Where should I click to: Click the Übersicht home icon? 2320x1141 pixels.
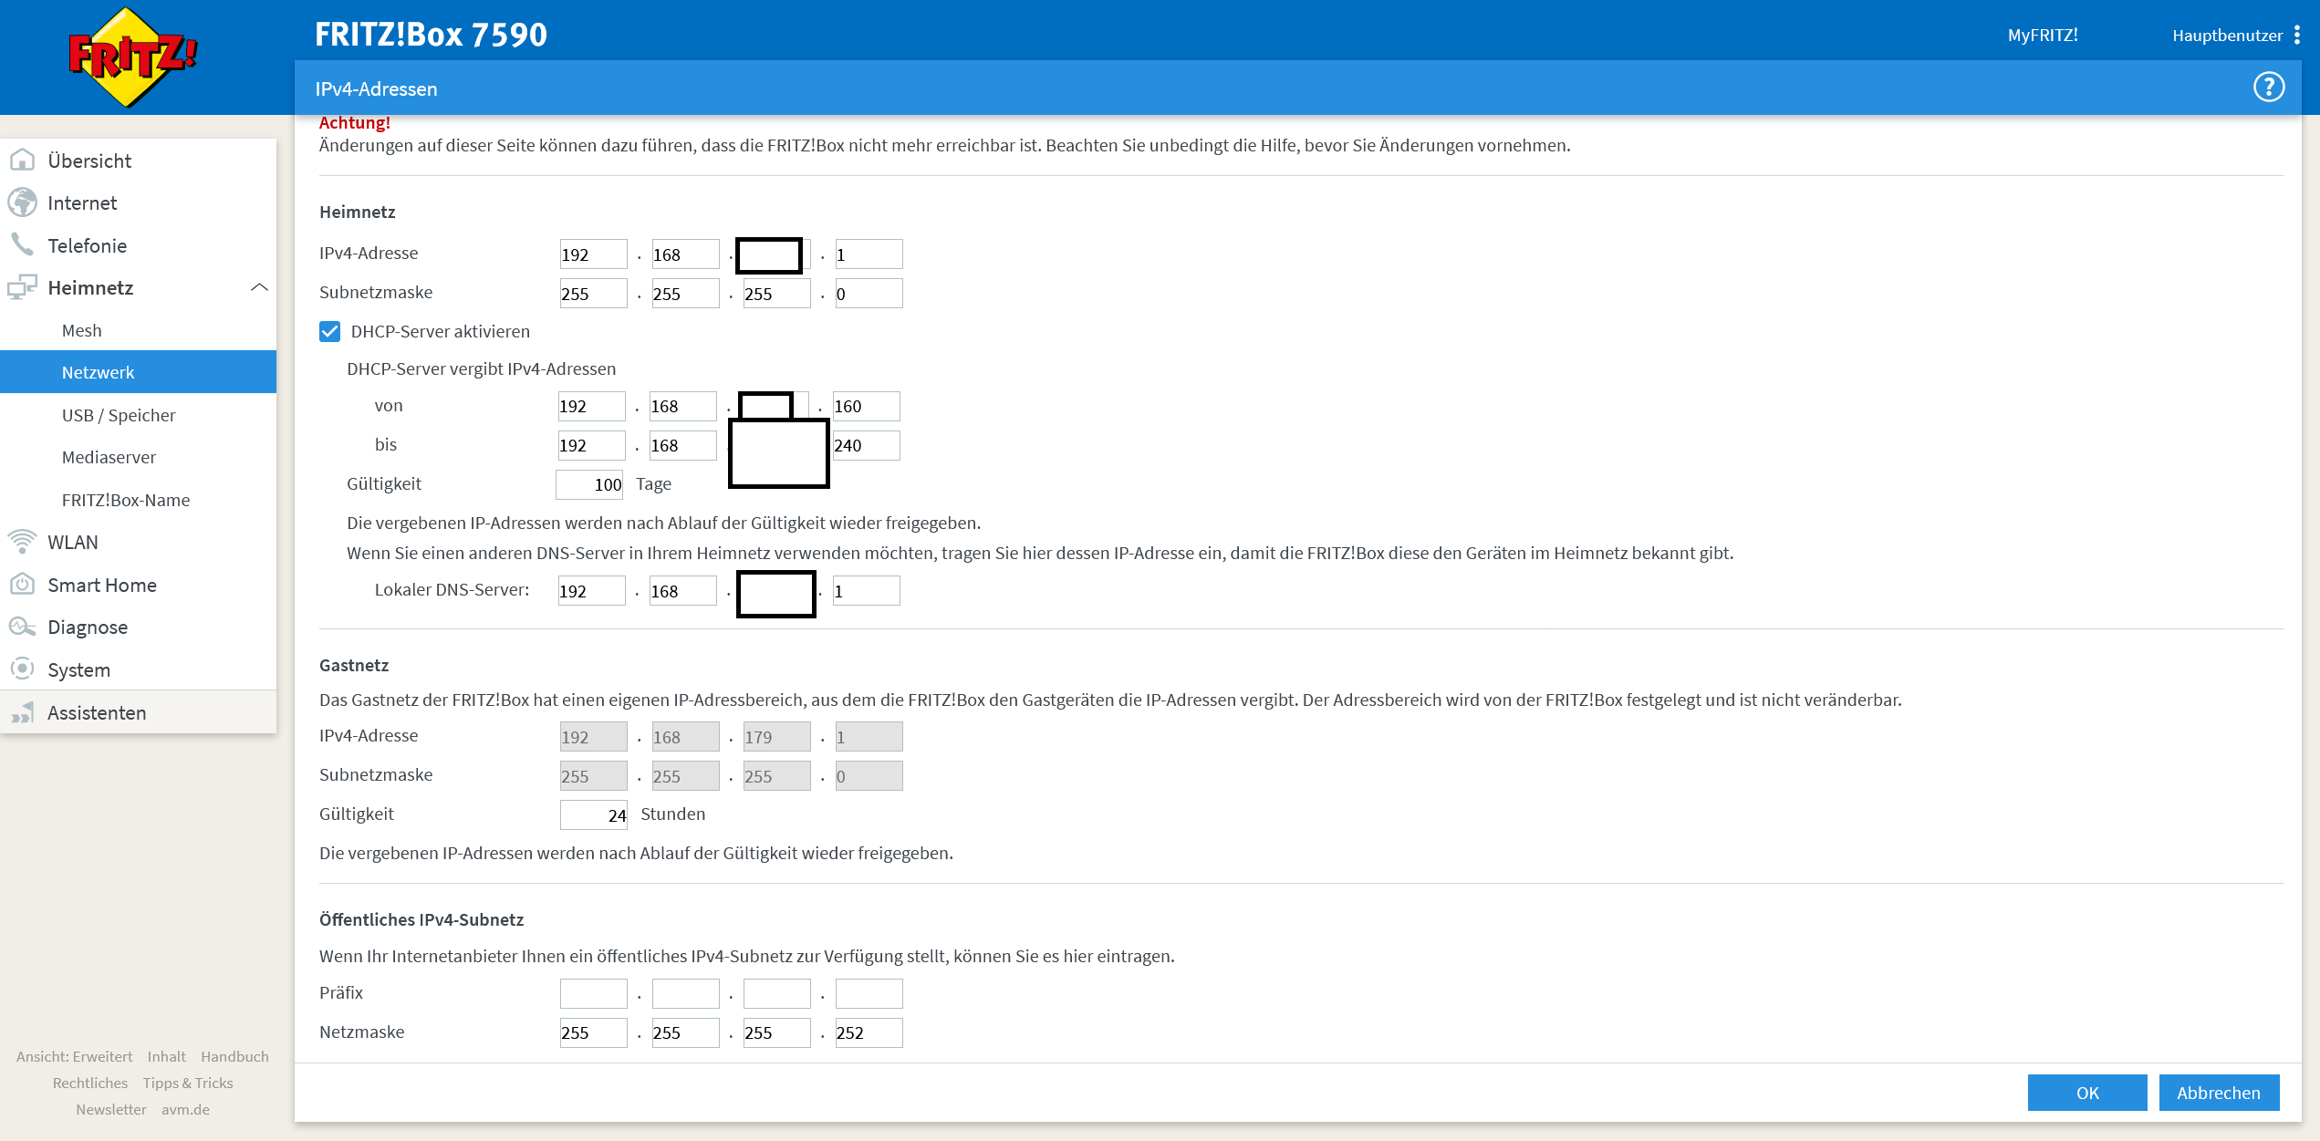click(22, 161)
